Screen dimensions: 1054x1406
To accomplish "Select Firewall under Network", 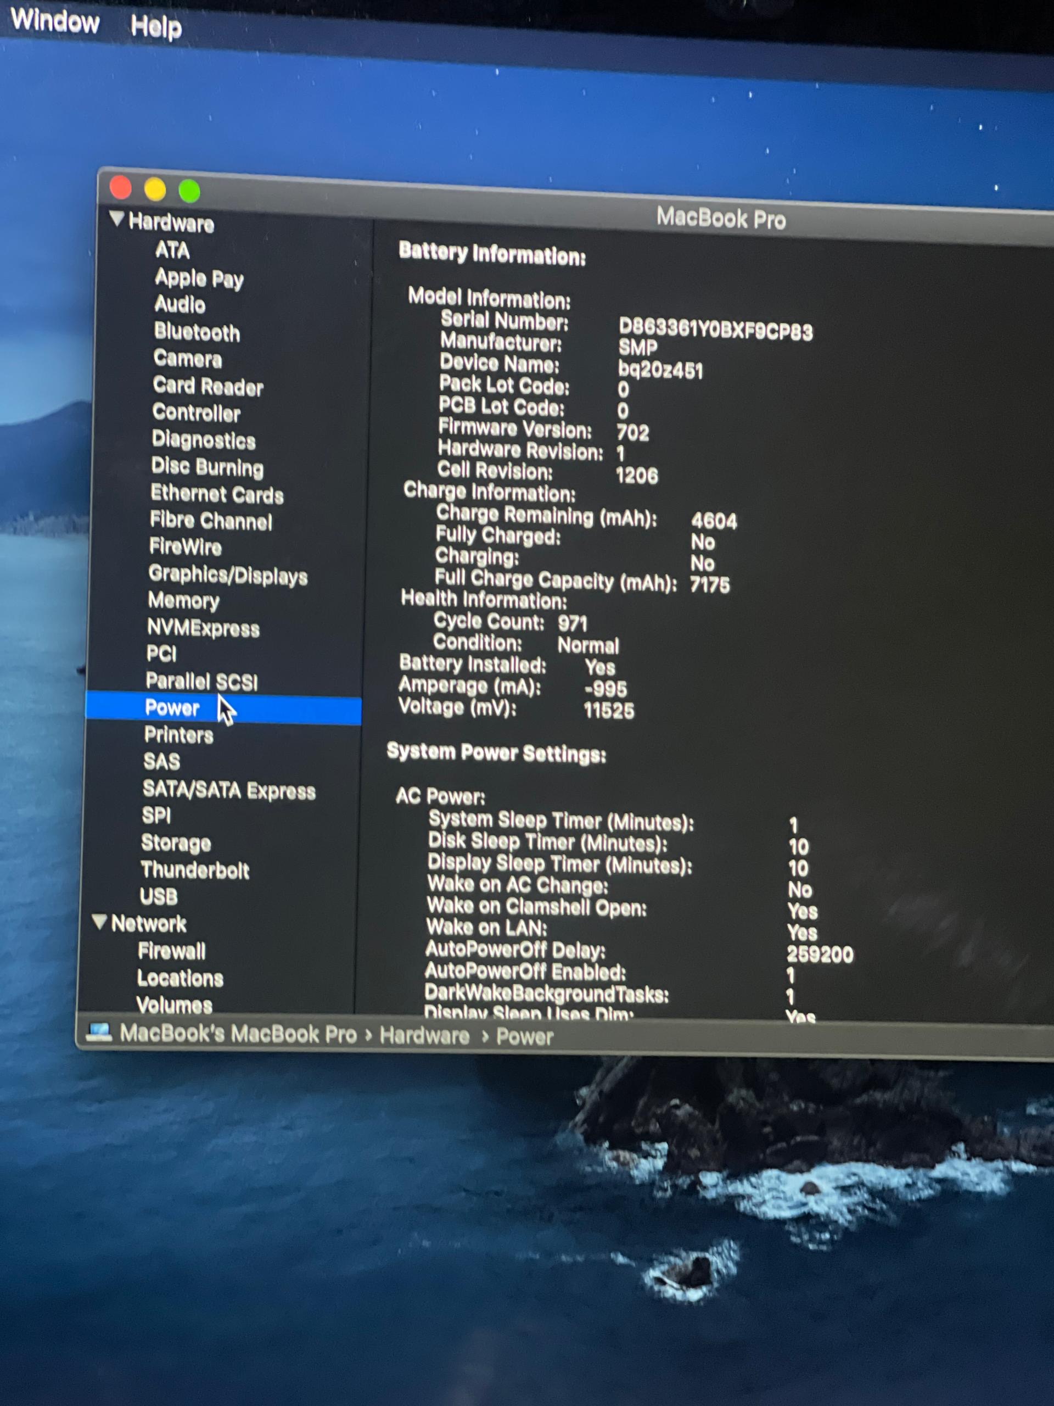I will click(x=171, y=951).
